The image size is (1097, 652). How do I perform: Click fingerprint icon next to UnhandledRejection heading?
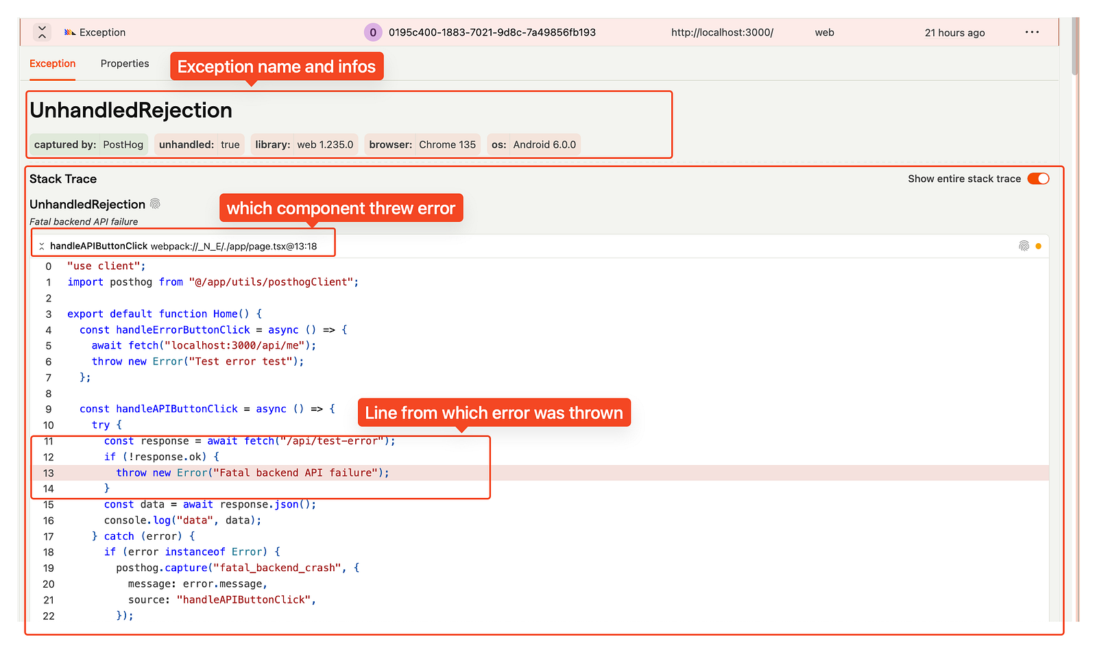click(x=155, y=204)
